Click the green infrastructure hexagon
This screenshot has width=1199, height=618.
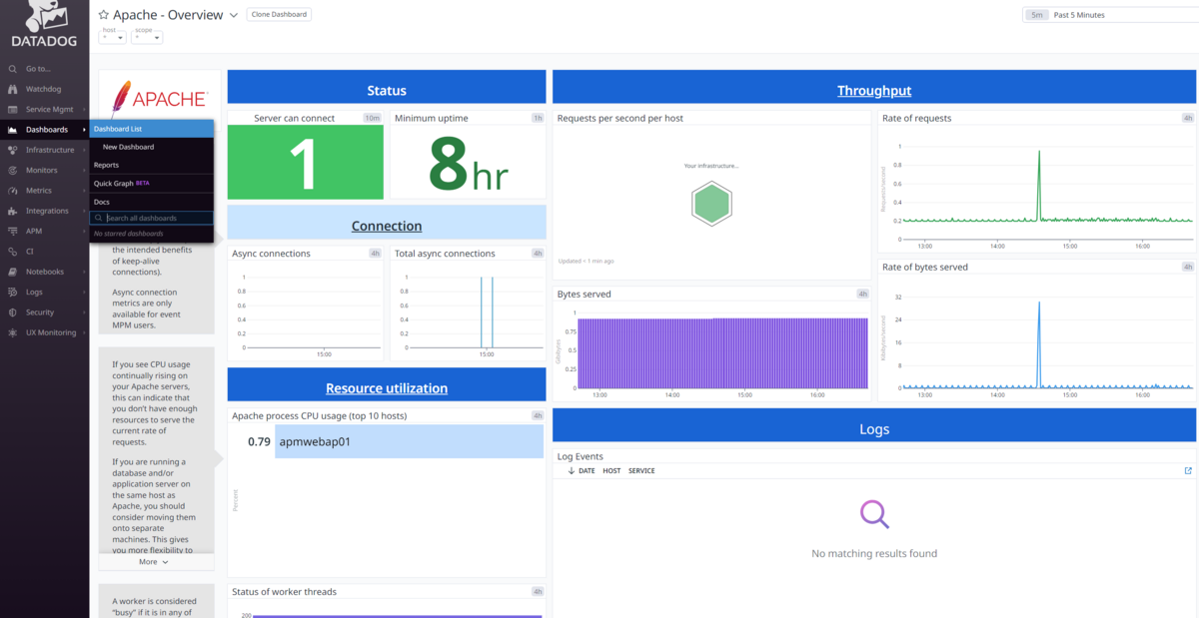(x=711, y=205)
